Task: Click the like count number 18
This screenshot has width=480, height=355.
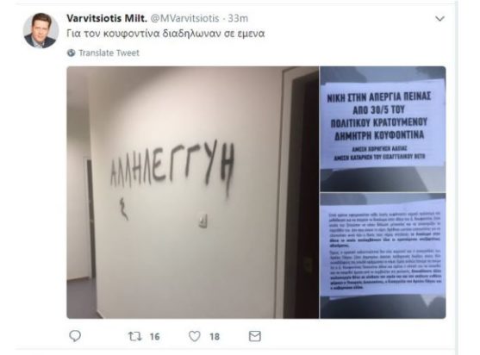Action: click(215, 337)
